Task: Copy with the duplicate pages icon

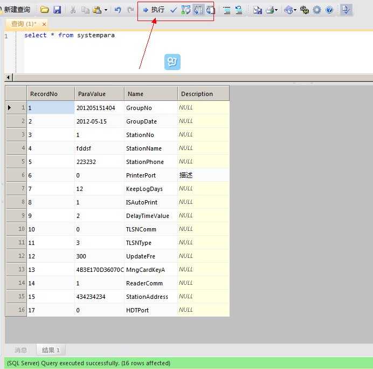Action: 85,10
